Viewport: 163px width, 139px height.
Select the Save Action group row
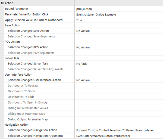pos(12,26)
